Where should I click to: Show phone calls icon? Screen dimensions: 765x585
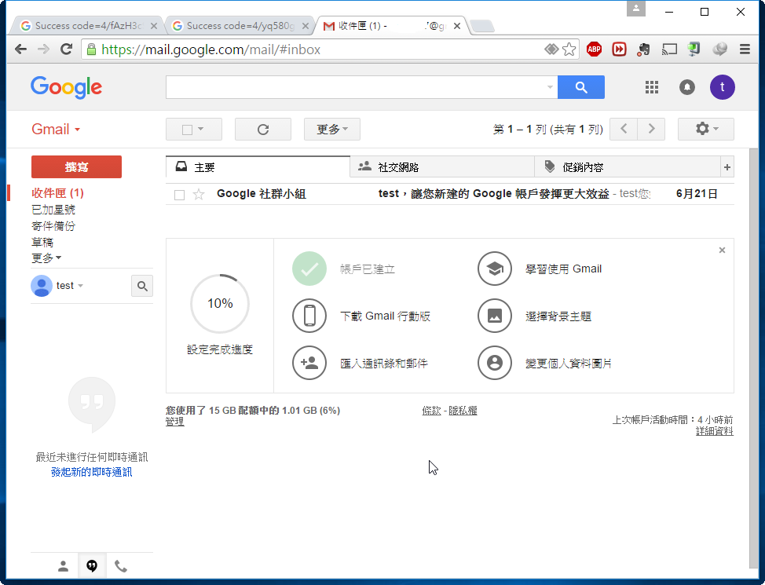[x=120, y=566]
